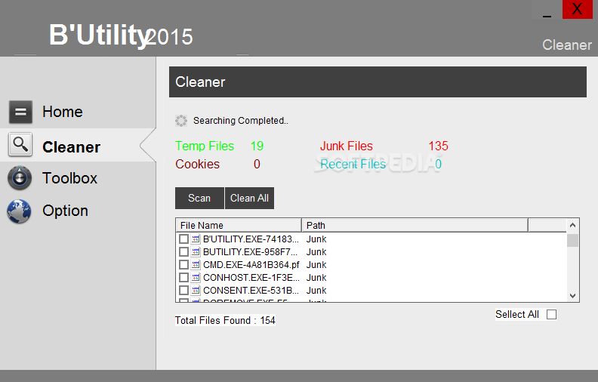Screen dimensions: 598x382
Task: Check the CONSENT.EXE-531B file checkbox
Action: click(x=183, y=291)
